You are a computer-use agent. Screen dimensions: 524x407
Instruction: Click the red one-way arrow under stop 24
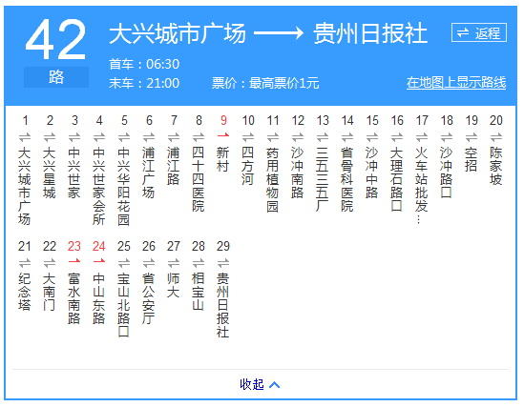[99, 261]
